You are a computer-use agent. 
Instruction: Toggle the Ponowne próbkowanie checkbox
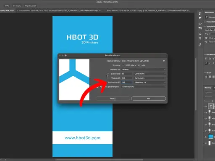(x=97, y=87)
